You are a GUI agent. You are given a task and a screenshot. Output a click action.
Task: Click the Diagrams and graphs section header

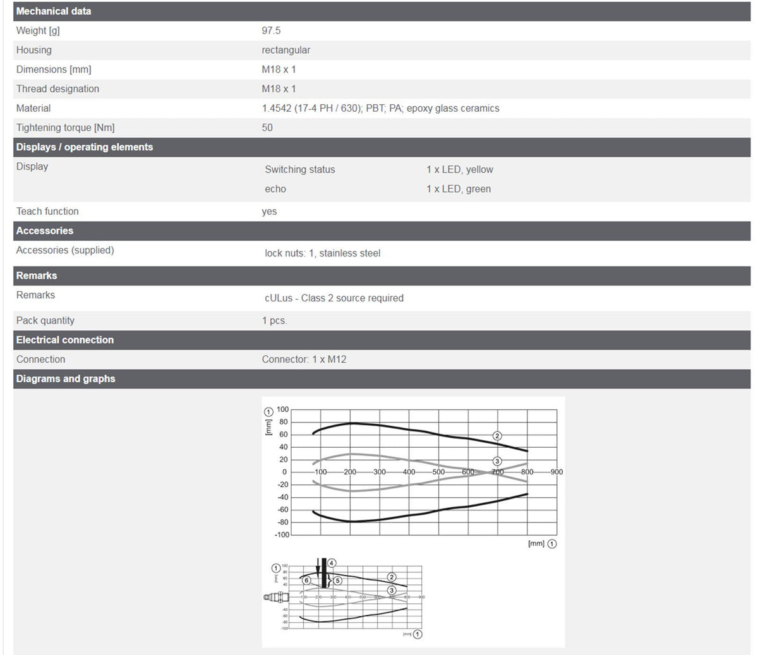click(x=382, y=379)
